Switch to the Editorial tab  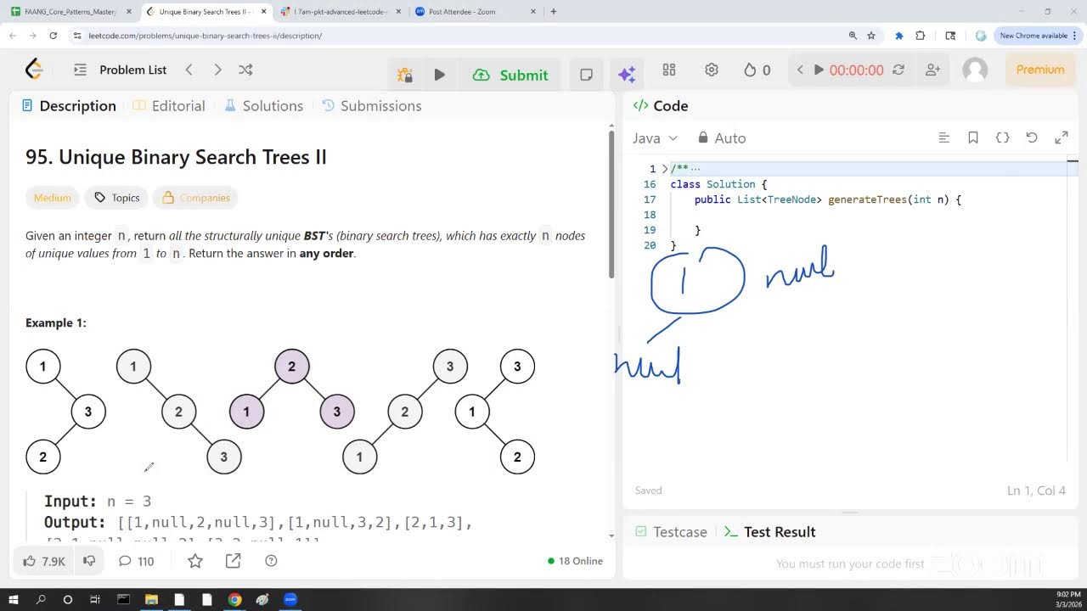pos(169,106)
